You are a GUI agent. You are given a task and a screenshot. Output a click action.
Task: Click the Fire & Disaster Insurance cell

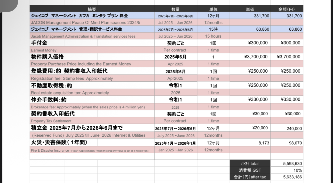[x=92, y=150]
